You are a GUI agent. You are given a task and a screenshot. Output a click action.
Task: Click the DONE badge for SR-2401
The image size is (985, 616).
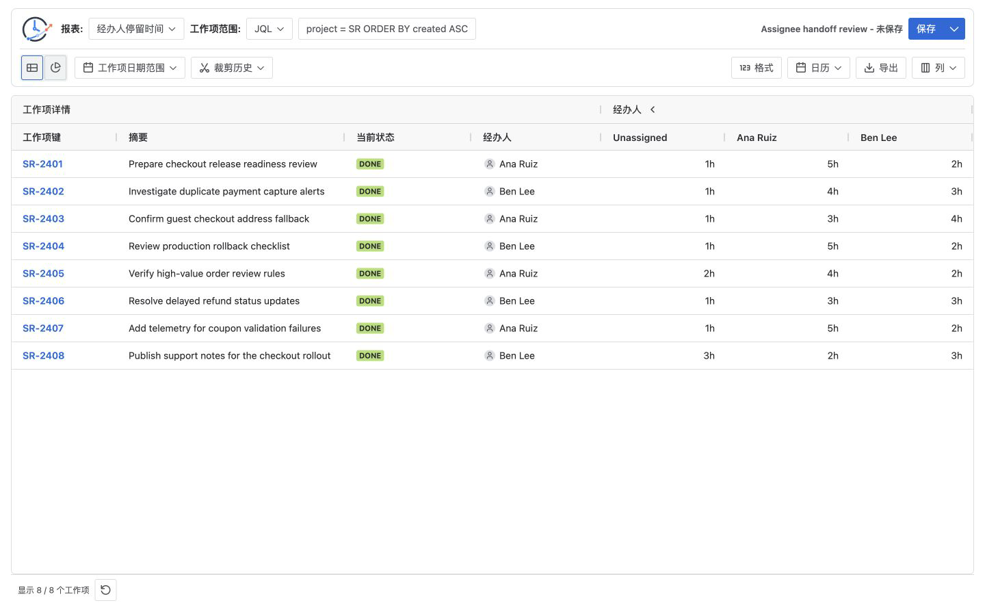[370, 164]
